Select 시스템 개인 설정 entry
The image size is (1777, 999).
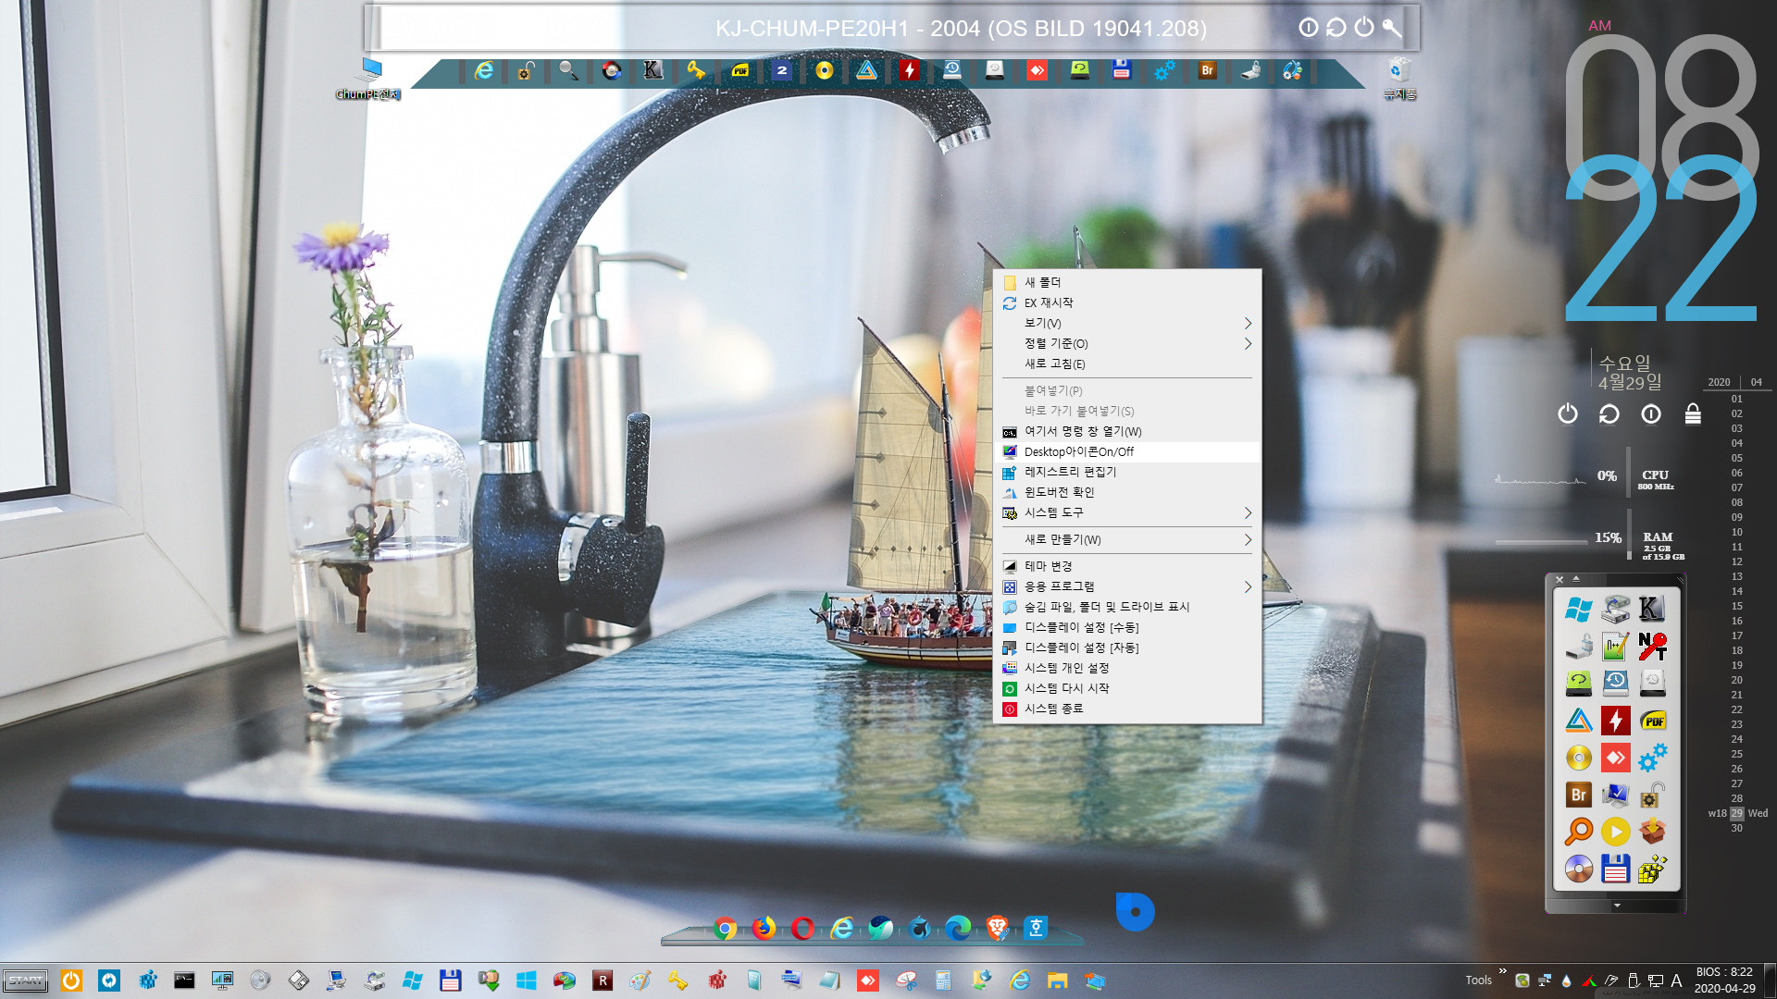pos(1127,668)
